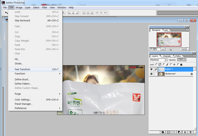Switch to the Info tab
The height and width of the screenshot is (136, 198).
(166, 30)
